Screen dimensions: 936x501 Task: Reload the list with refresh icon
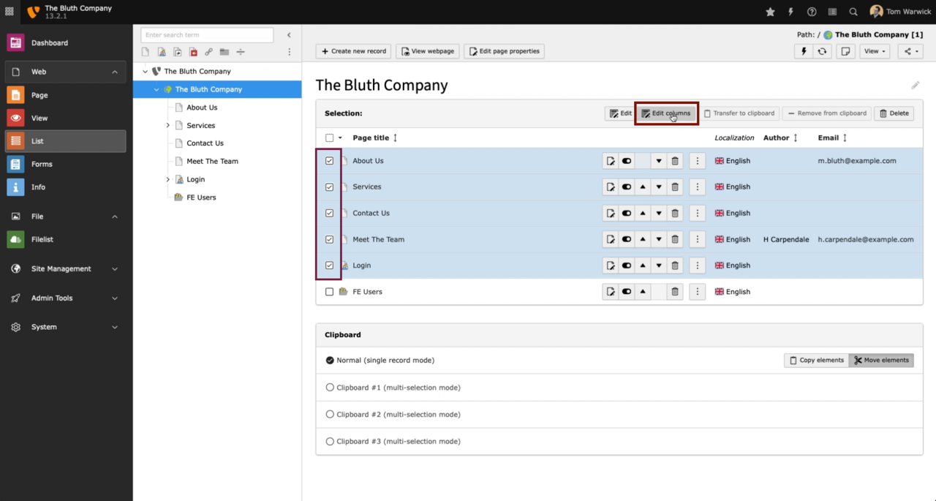(x=823, y=51)
